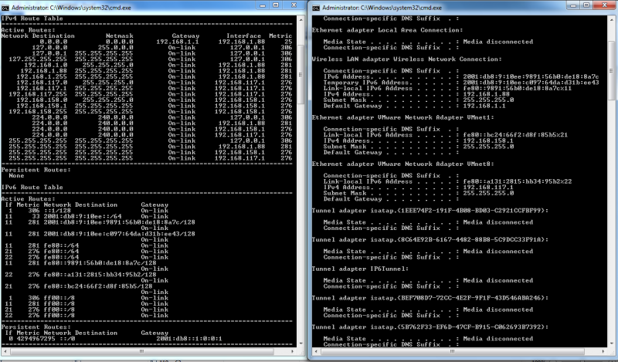This screenshot has width=618, height=362.
Task: Click right window's horizontal scroll left arrow
Action: tap(315, 351)
